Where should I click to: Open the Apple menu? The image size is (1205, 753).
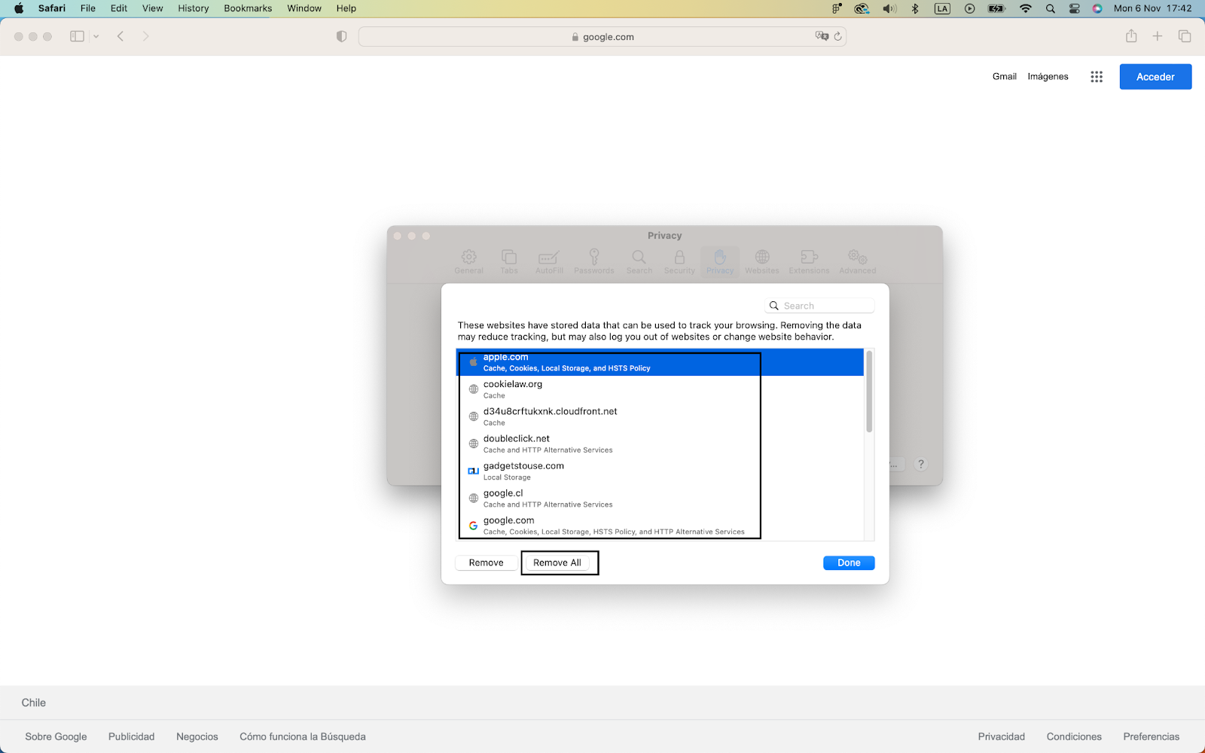[x=19, y=8]
